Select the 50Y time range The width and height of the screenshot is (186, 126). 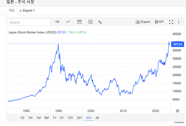pyautogui.click(x=89, y=118)
